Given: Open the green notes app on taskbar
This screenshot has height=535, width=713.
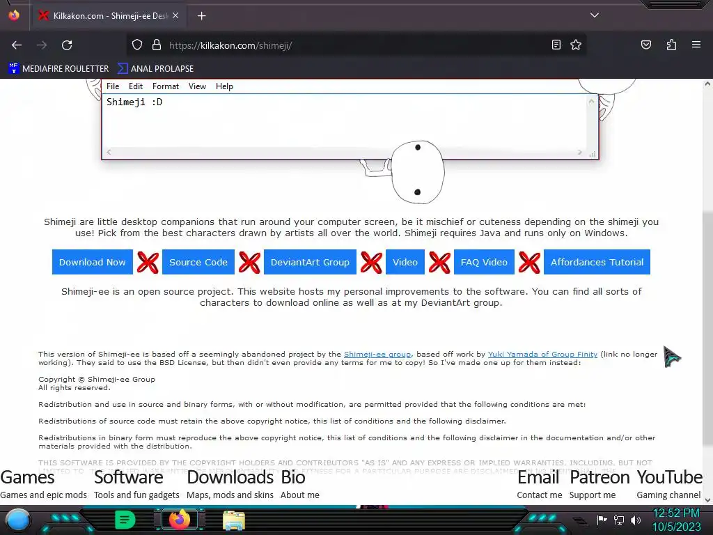Looking at the screenshot, I should [x=125, y=520].
